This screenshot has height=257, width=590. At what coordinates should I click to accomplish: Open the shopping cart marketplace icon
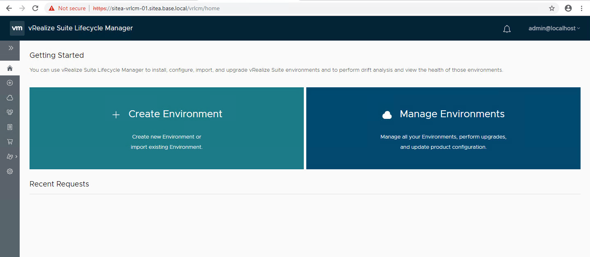pos(10,142)
